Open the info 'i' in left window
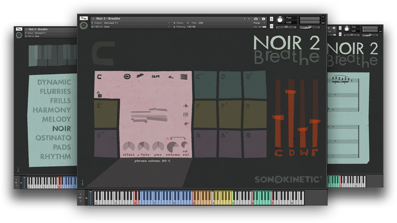This screenshot has width=397, height=223. [x=18, y=170]
